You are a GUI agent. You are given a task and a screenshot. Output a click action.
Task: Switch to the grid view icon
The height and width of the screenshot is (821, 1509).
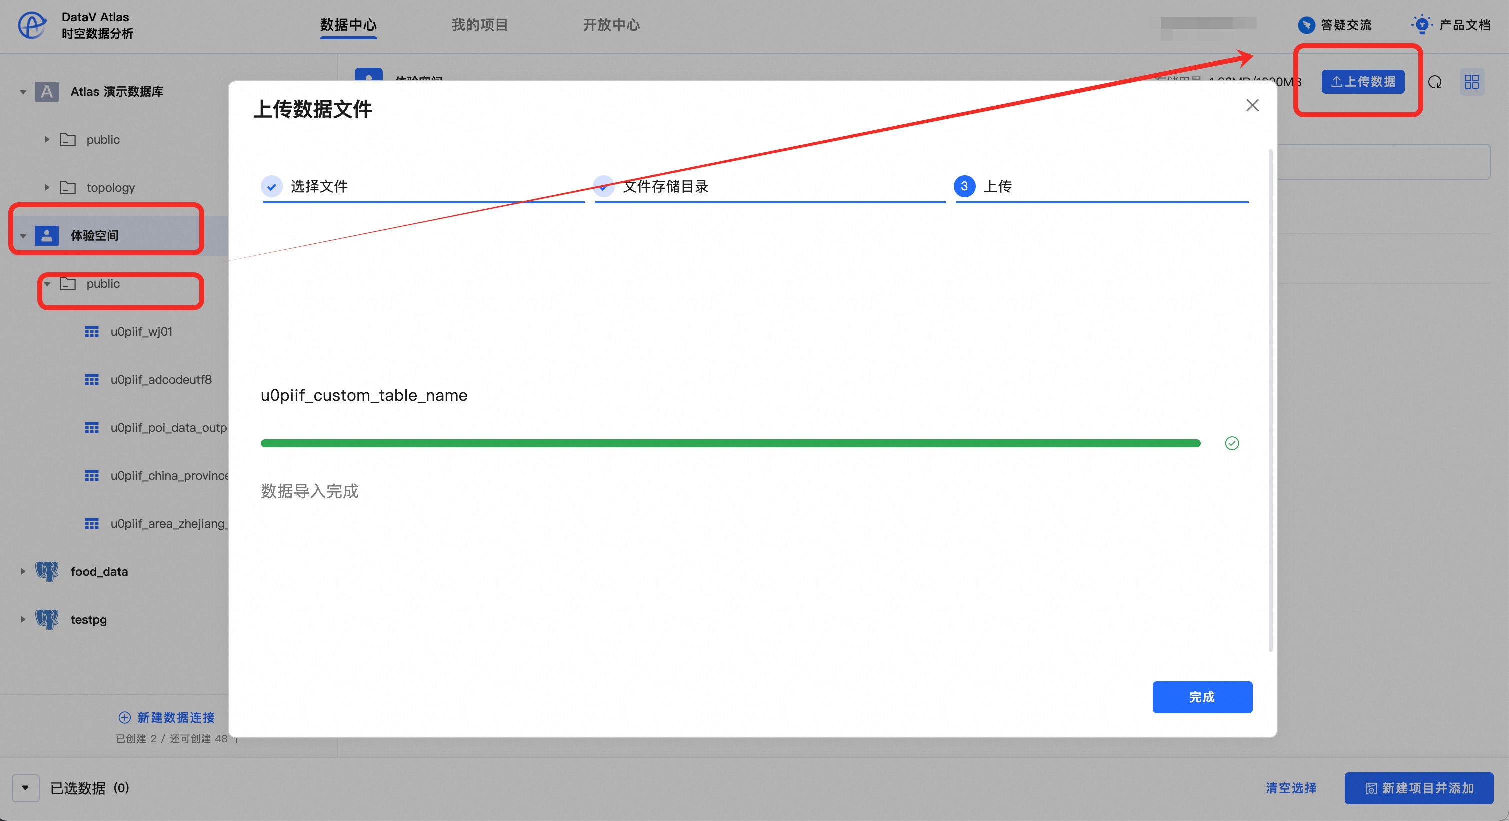click(x=1471, y=82)
